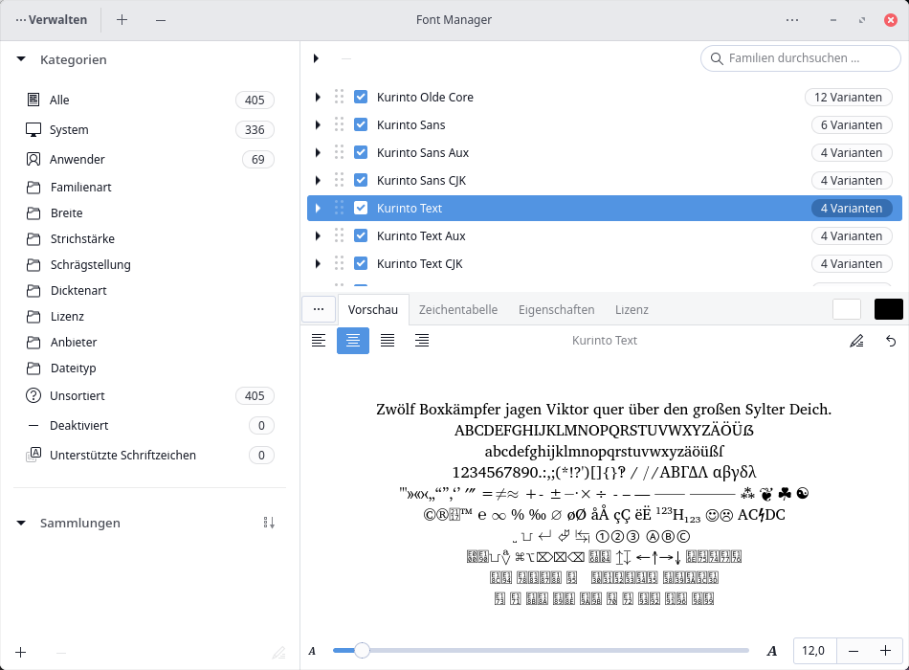
Task: Increase font size with plus stepper
Action: coord(885,651)
